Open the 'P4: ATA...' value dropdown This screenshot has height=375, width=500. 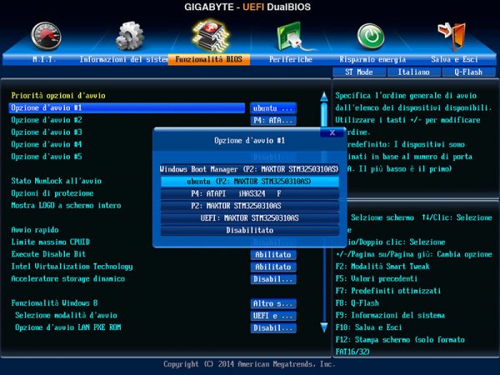(273, 120)
